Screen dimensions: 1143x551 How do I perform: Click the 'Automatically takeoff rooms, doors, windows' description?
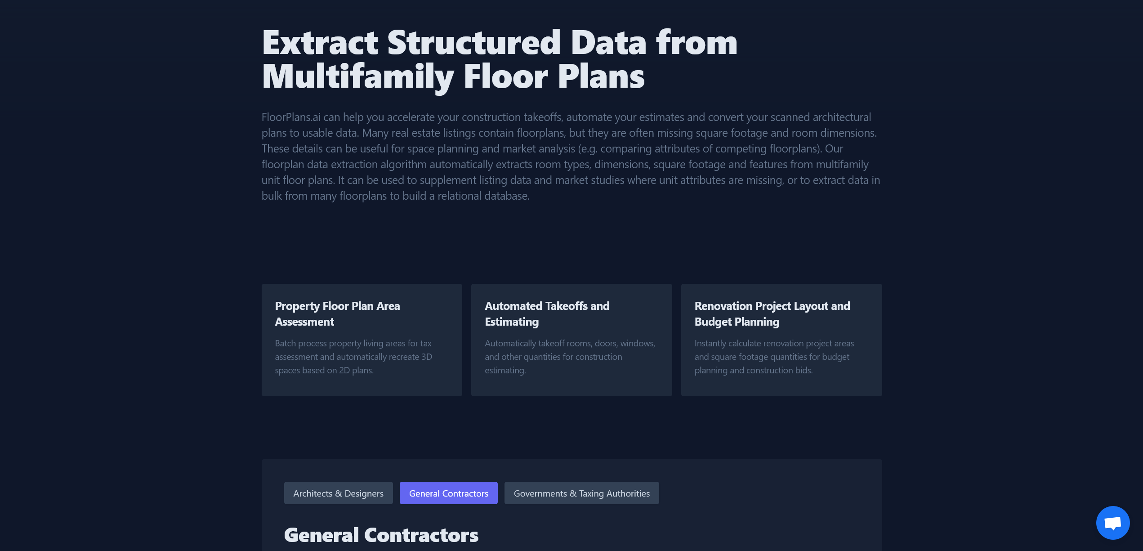[x=570, y=344]
